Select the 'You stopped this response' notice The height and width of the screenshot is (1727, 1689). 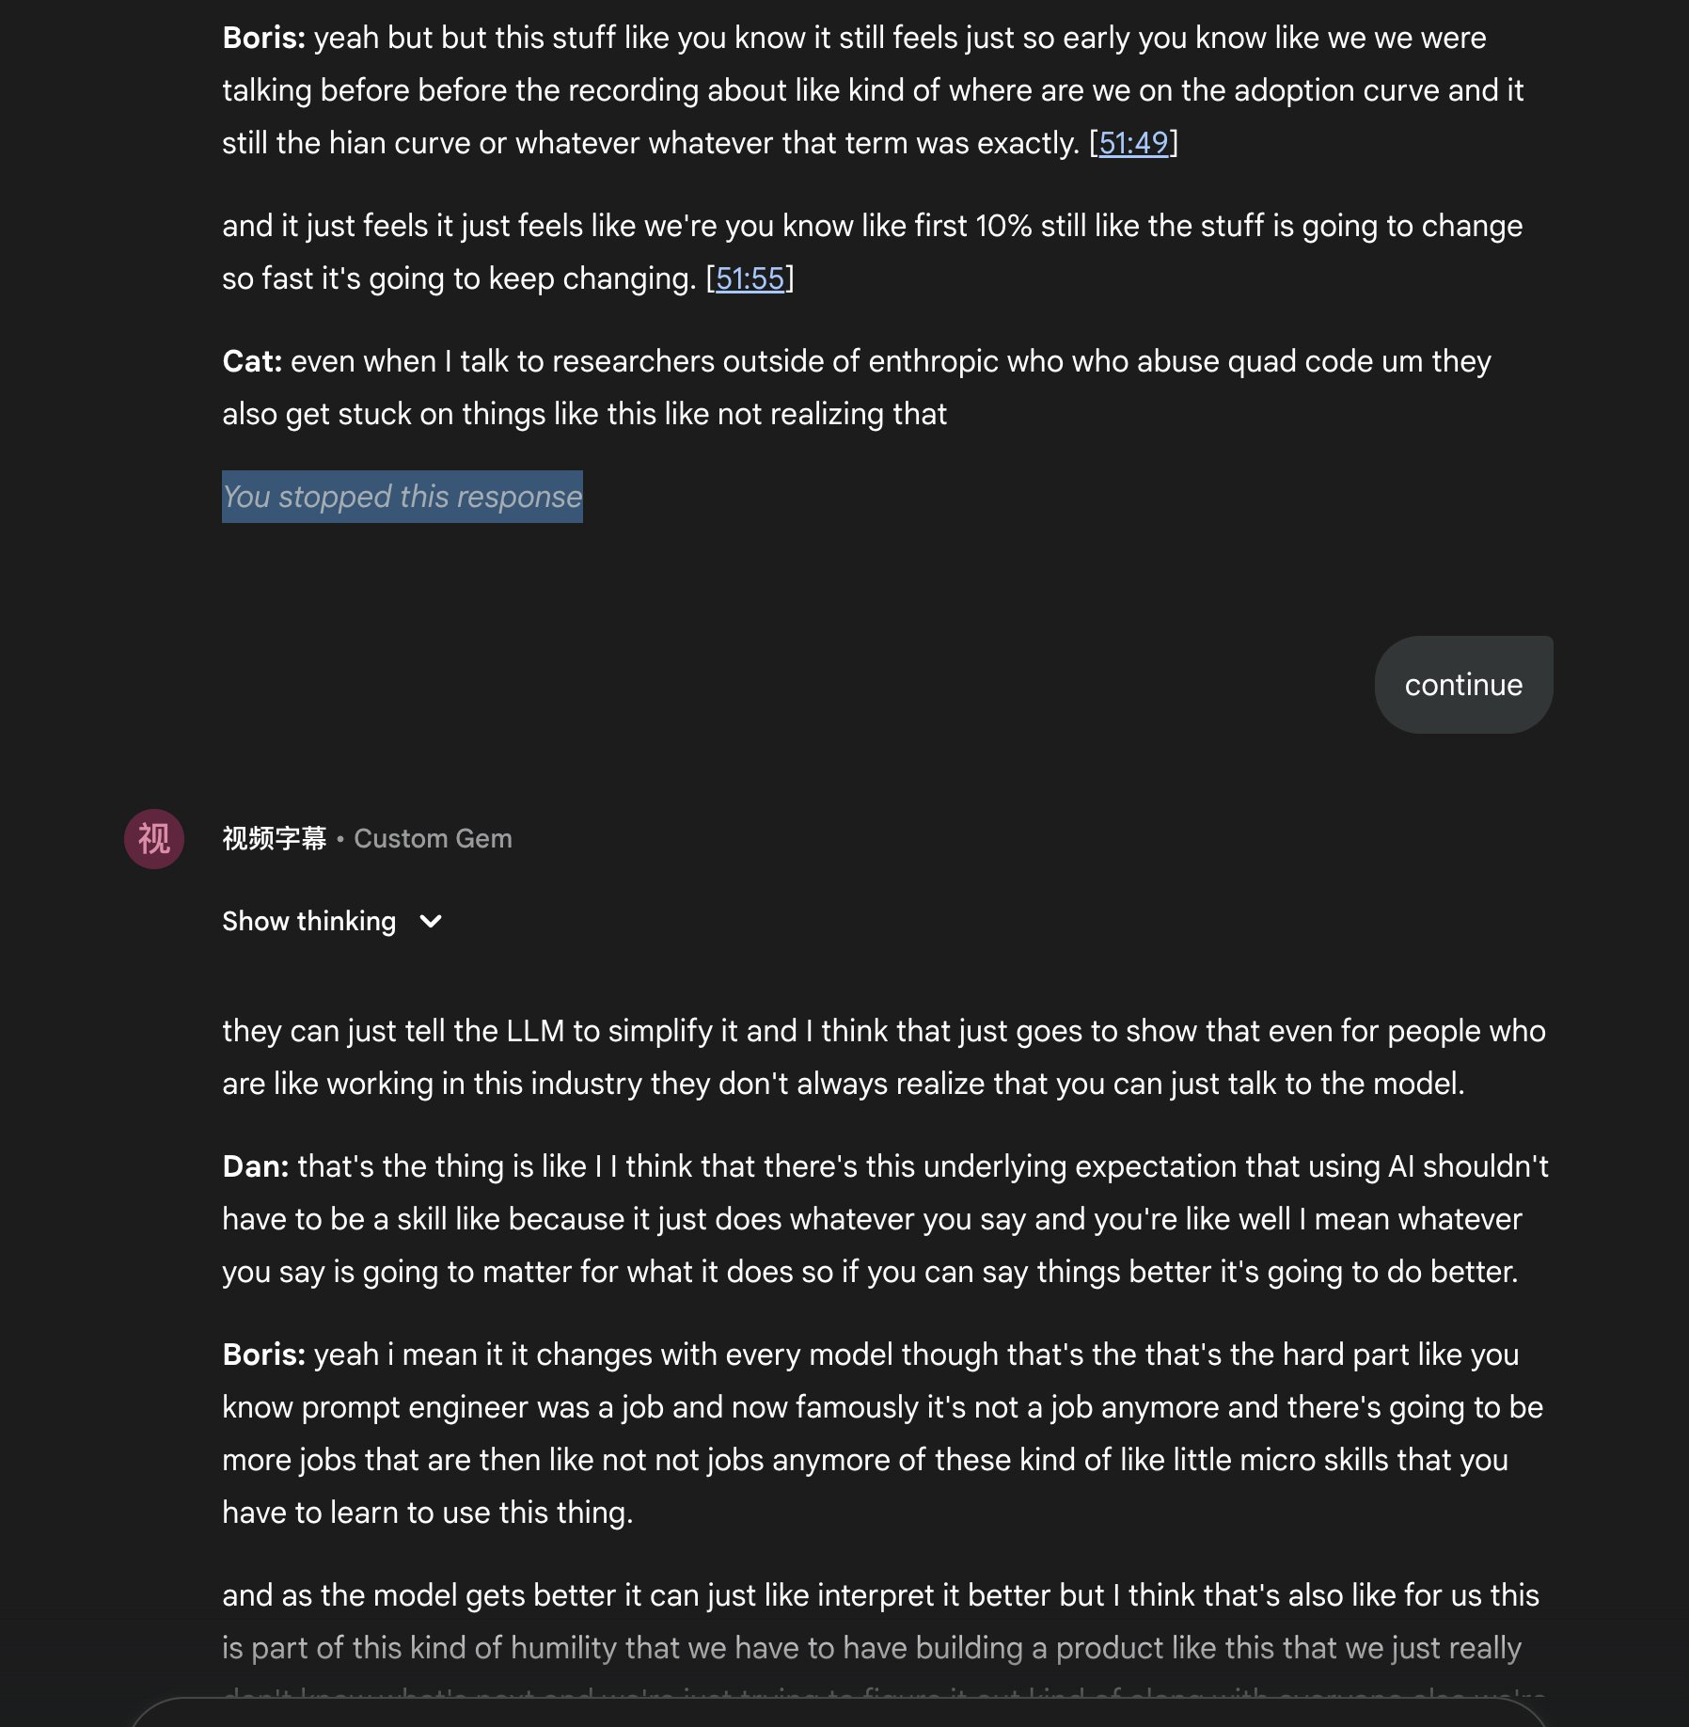[402, 497]
